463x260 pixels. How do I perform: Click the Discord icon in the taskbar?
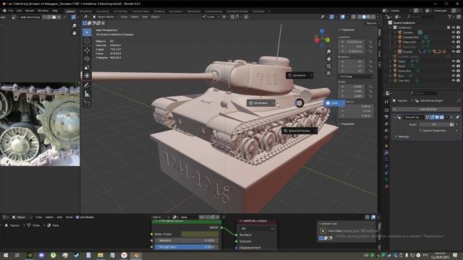point(41,255)
